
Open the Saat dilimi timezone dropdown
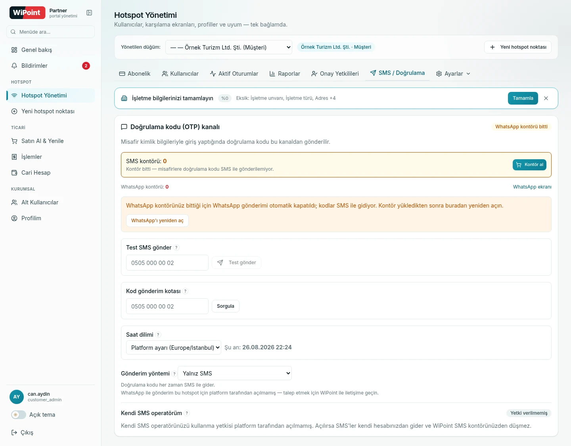point(174,347)
